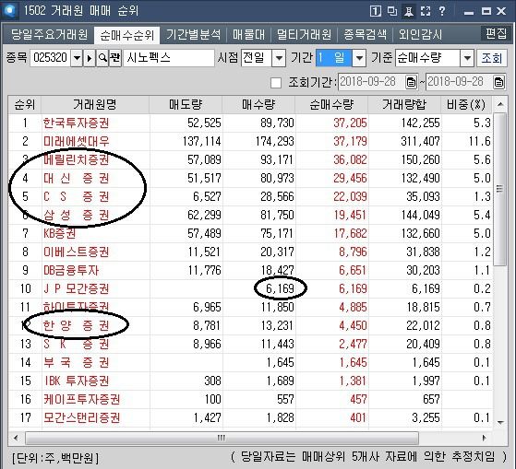Select the 메릴린치증권 row

pos(250,160)
